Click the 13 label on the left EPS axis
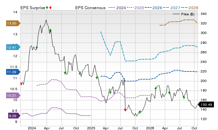The image size is (218, 130). click(15, 34)
